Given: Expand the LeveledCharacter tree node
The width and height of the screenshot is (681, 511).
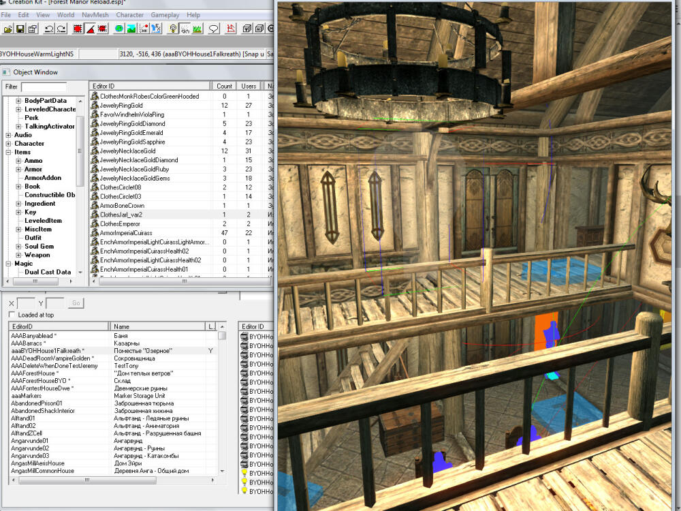Looking at the screenshot, I should (18, 109).
